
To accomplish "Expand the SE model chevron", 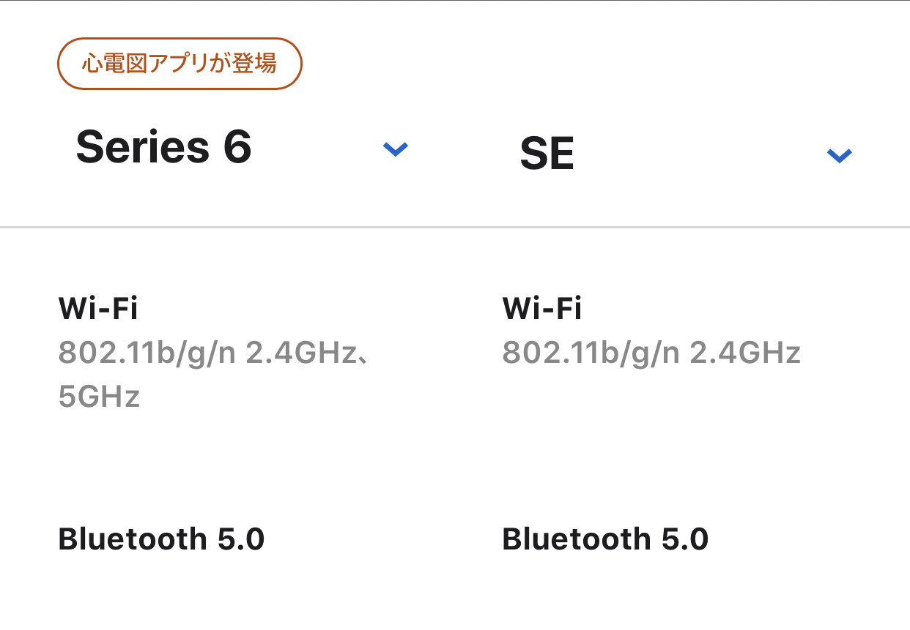I will [x=839, y=155].
